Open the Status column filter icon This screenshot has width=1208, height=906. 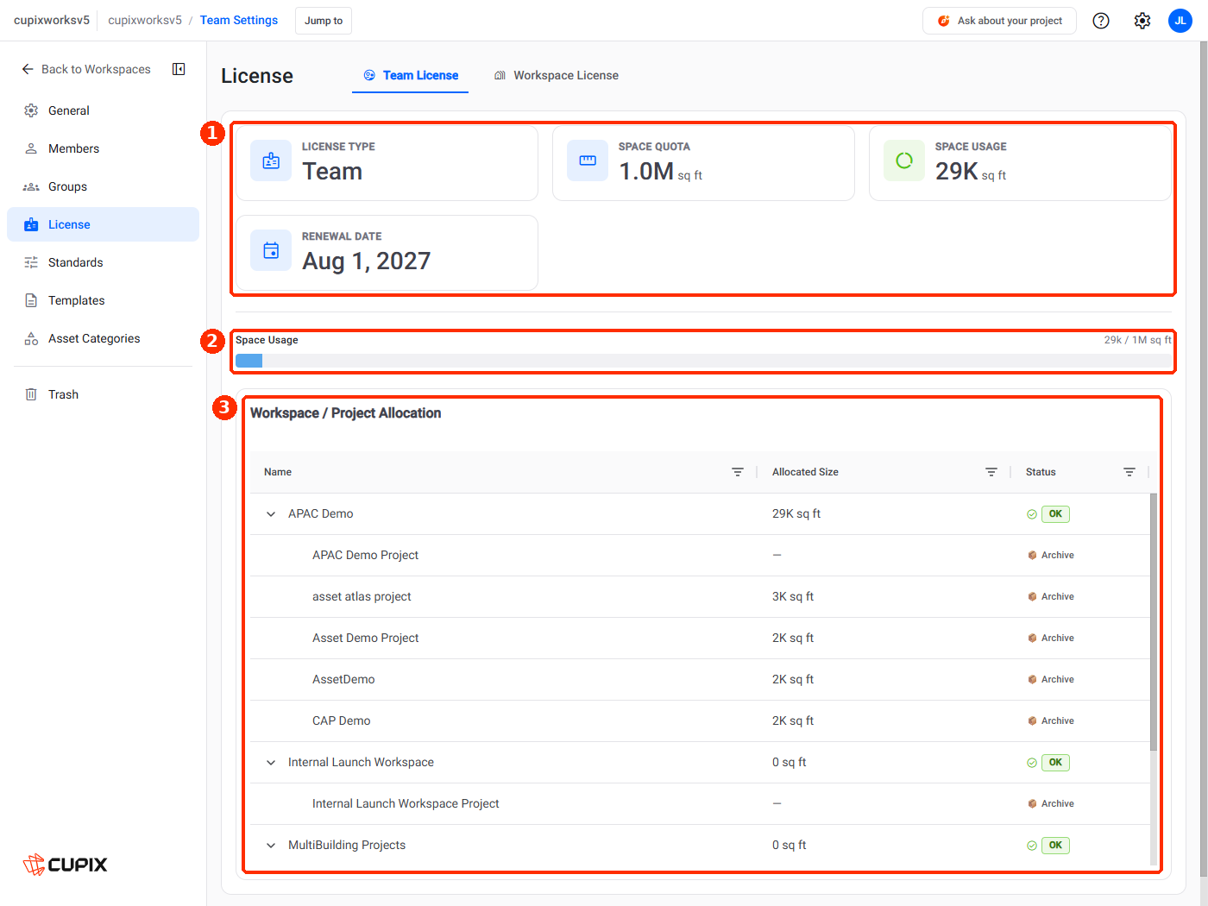1129,472
